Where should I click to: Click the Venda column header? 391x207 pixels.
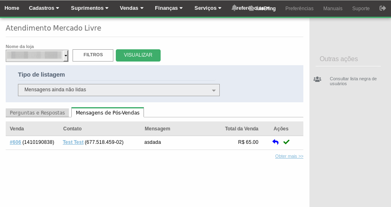17,129
